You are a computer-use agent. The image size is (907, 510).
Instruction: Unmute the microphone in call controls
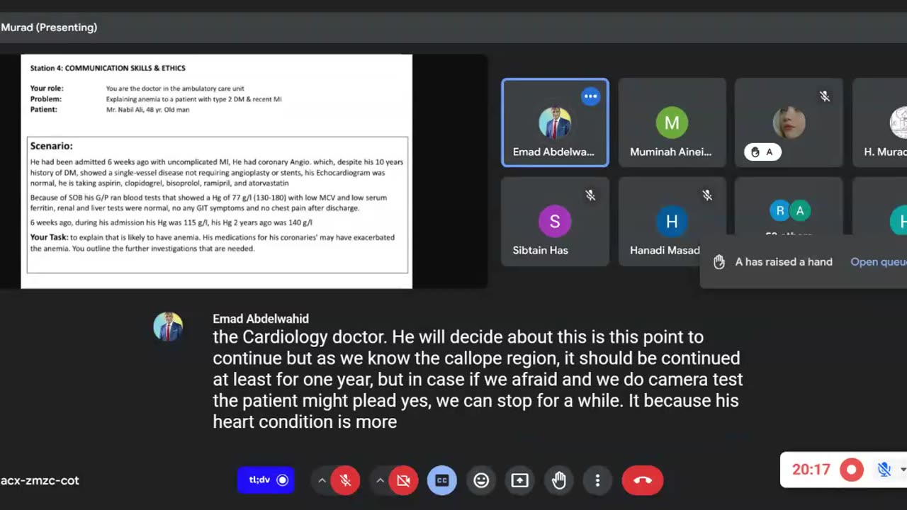[x=346, y=480]
